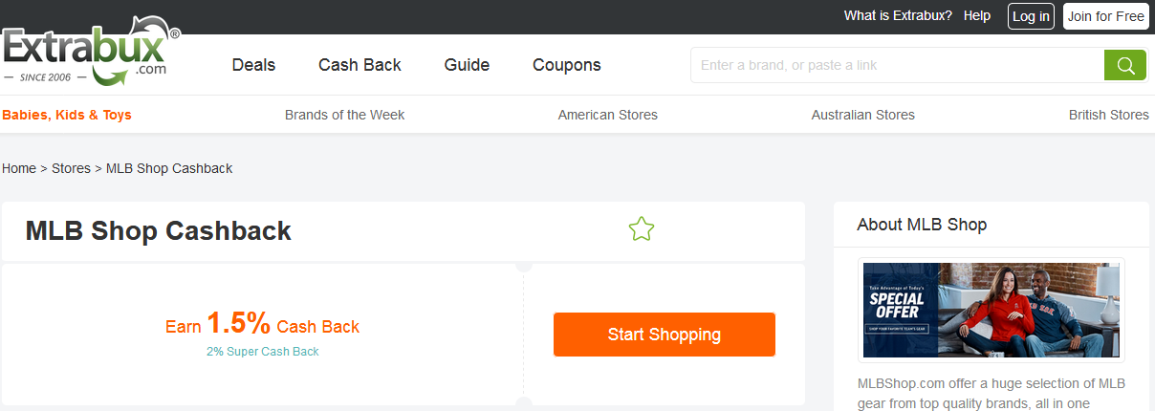The height and width of the screenshot is (411, 1155).
Task: Select the American Stores category
Action: (x=608, y=115)
